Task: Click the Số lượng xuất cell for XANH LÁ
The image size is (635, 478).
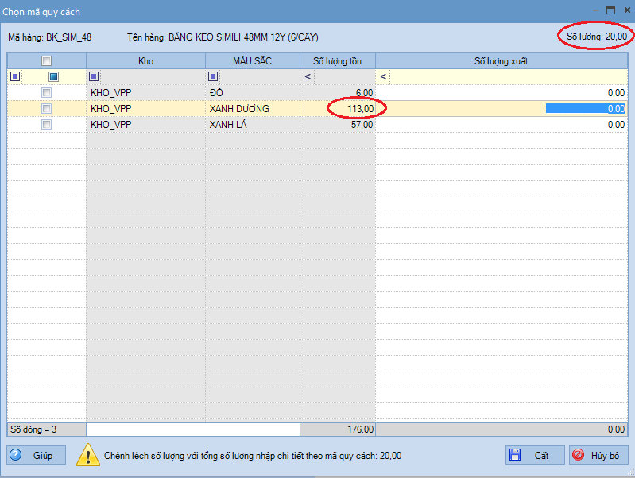Action: click(501, 125)
